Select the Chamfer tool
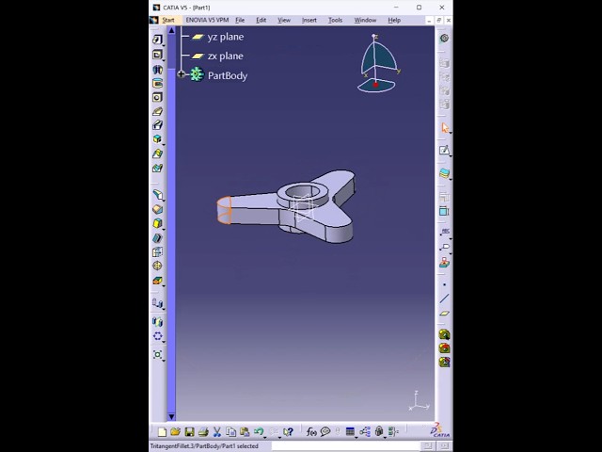The height and width of the screenshot is (452, 602). coord(157,209)
